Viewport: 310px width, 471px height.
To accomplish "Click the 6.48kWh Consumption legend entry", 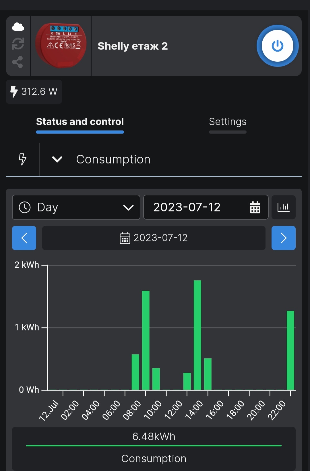I will click(x=154, y=447).
